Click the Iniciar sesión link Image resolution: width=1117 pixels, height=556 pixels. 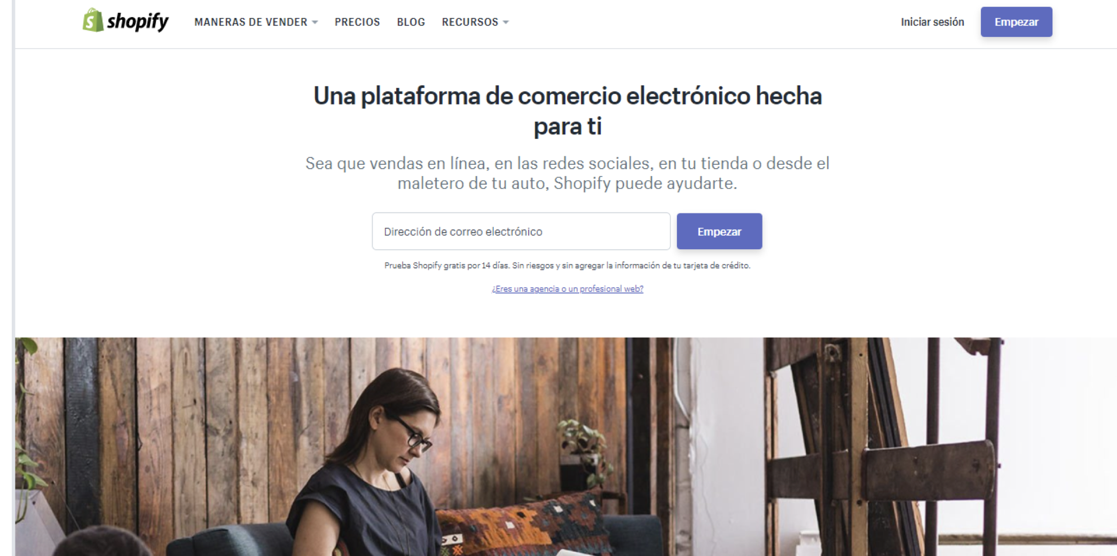[x=932, y=22]
